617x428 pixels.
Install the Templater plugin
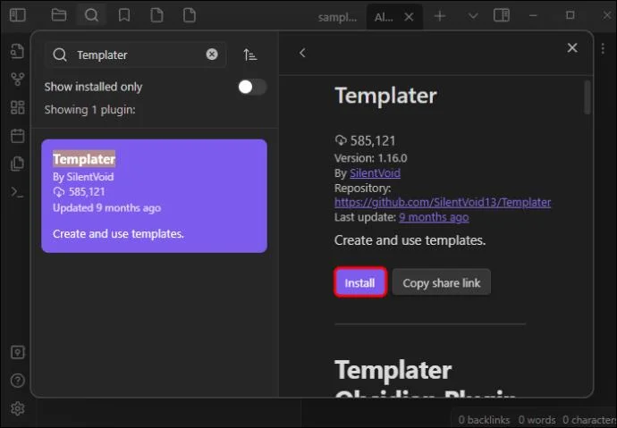360,282
